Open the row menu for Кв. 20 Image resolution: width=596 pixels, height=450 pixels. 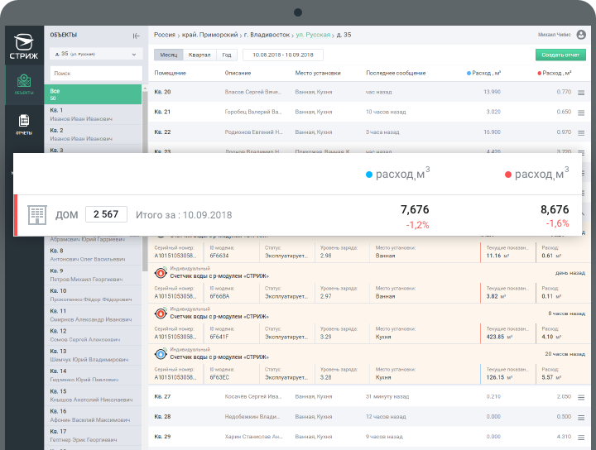click(581, 93)
